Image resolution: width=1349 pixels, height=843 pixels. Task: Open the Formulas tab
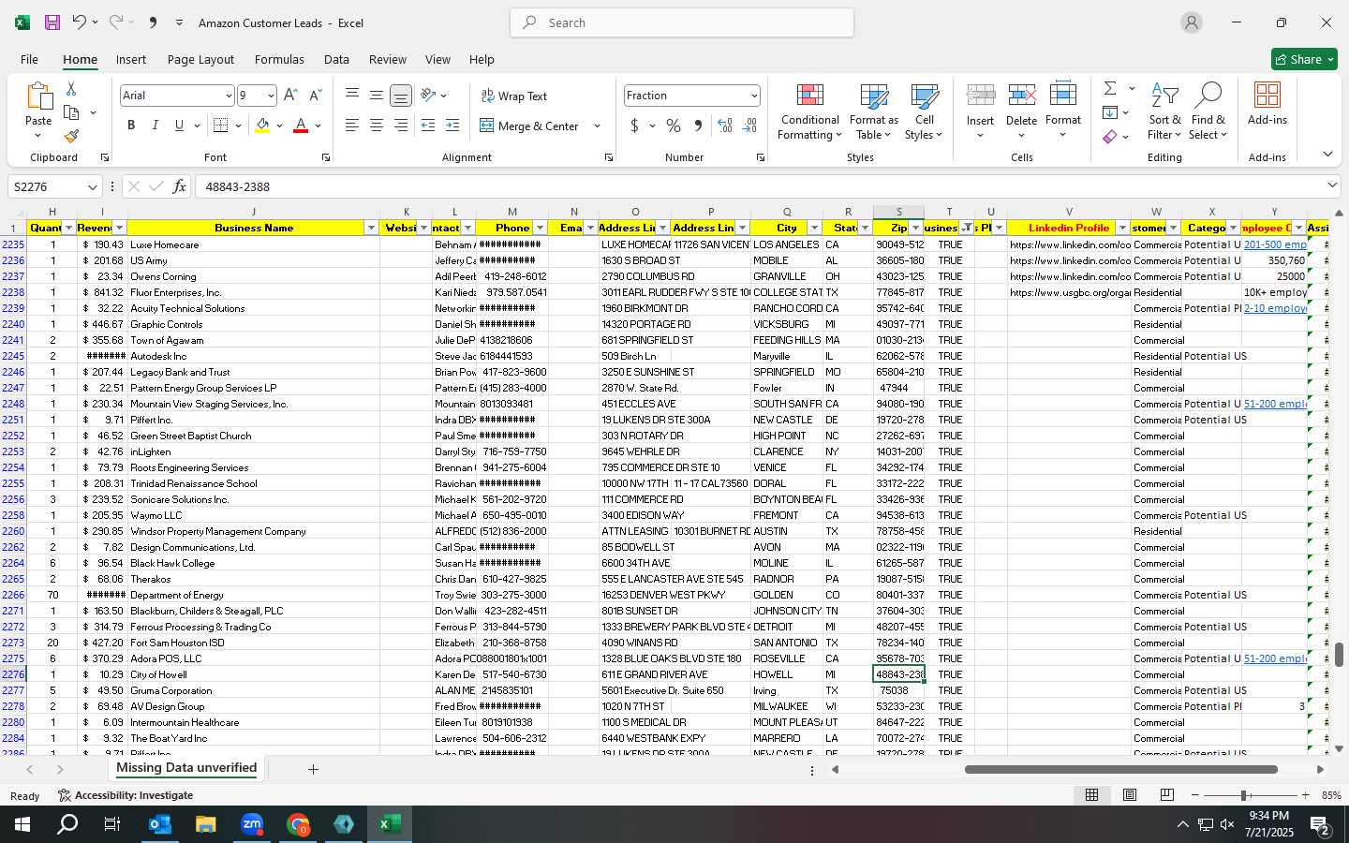click(x=279, y=59)
